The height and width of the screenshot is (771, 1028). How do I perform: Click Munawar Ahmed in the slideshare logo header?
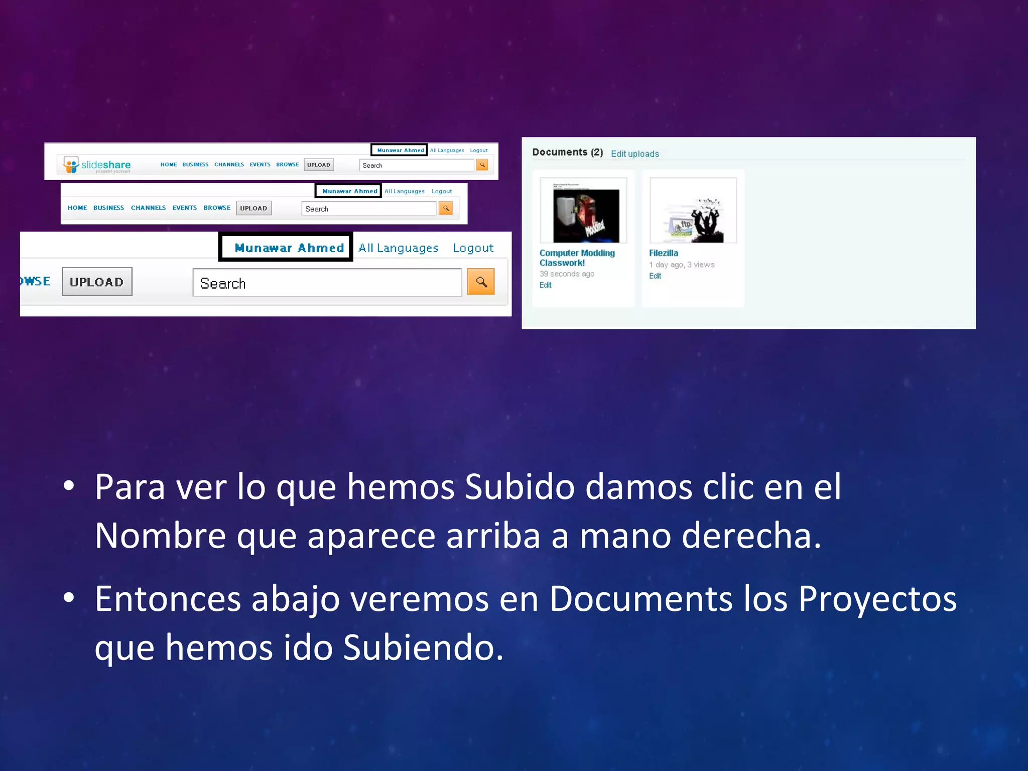(x=400, y=150)
